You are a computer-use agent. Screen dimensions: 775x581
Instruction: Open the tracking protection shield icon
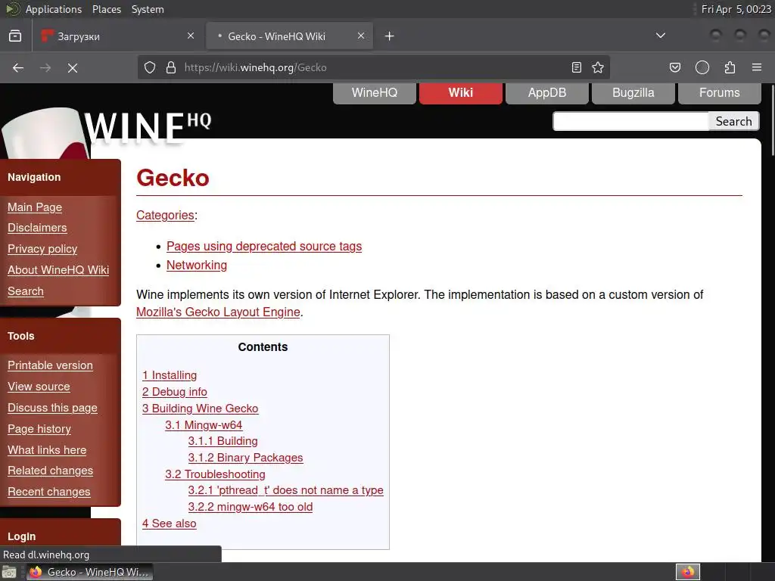tap(150, 67)
